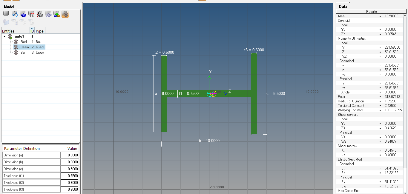This screenshot has width=408, height=194.
Task: Click the multi-colored blocks section icon
Action: coord(57,14)
